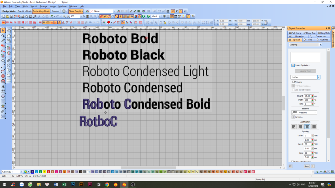Open the Free Line baseline dropdown
The width and height of the screenshot is (335, 188).
coord(315,113)
